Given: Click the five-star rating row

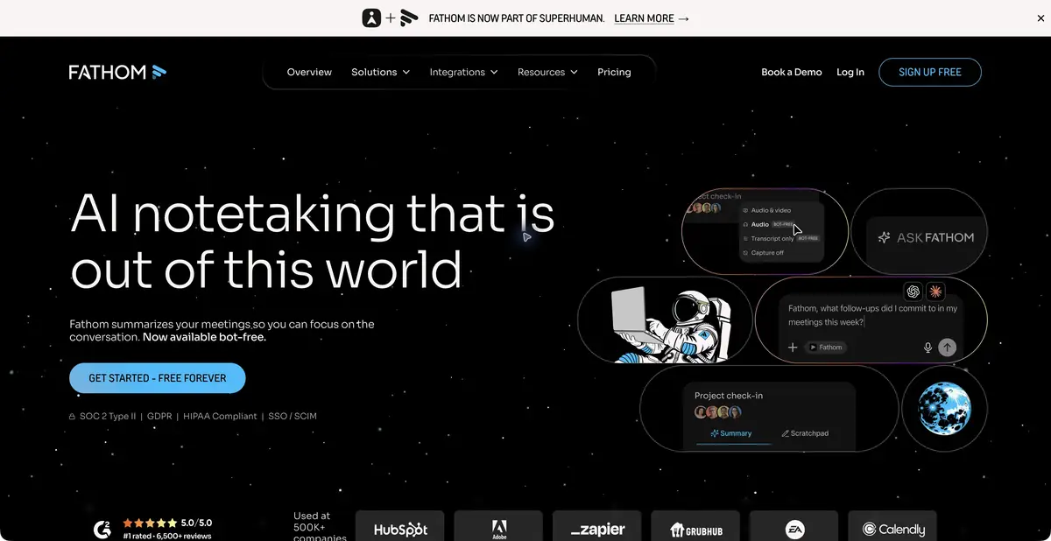Looking at the screenshot, I should [149, 523].
